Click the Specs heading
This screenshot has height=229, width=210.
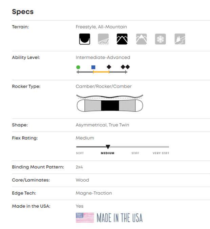23,12
